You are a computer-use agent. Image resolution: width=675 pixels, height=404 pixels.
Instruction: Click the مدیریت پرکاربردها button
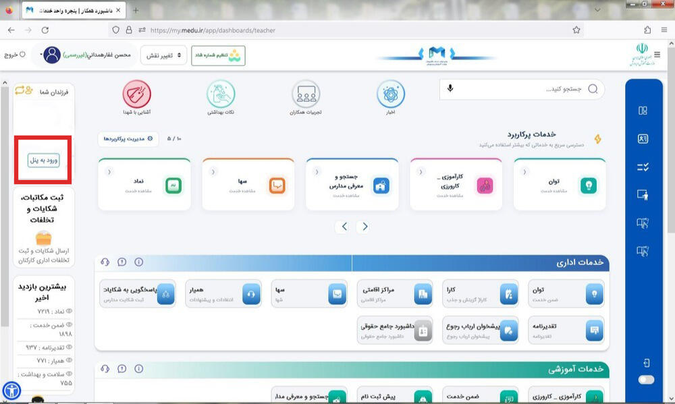pyautogui.click(x=128, y=138)
